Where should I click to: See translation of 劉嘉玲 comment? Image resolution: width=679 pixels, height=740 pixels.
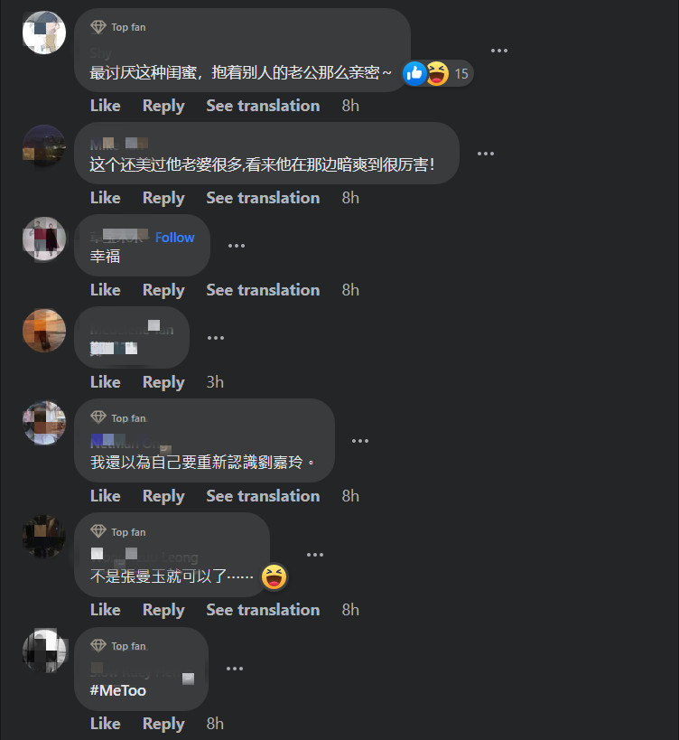pos(263,496)
